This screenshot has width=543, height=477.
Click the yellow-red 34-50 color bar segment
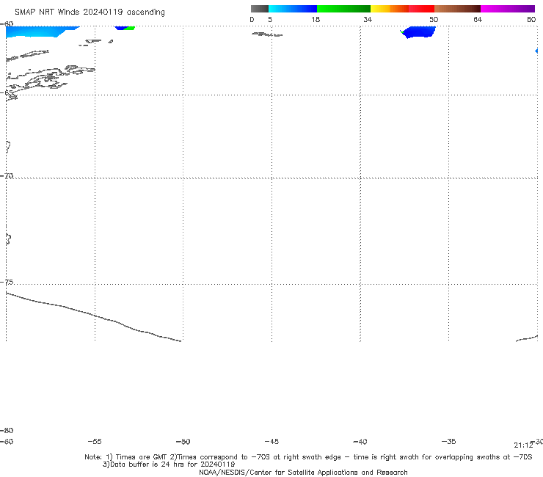click(402, 9)
